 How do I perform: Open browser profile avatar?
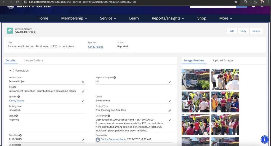pyautogui.click(x=262, y=2)
